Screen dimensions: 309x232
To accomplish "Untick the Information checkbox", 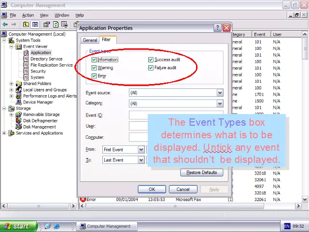I will tap(94, 59).
